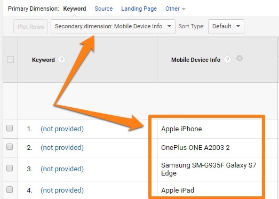Check the box for row 2

tap(10, 147)
